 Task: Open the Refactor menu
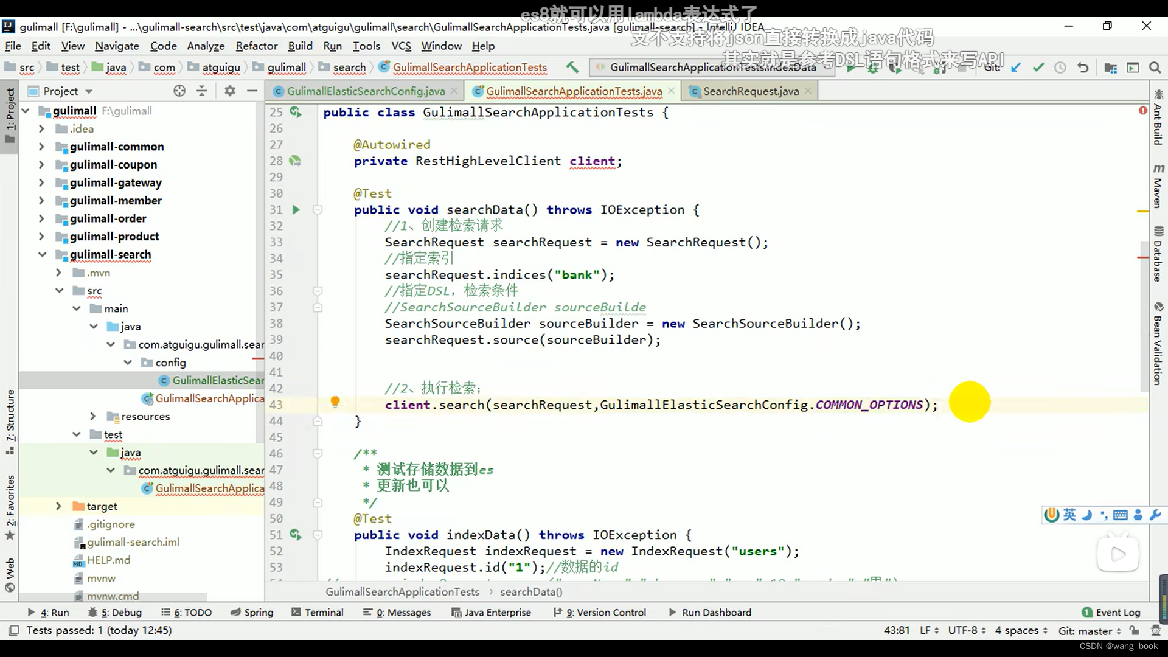pos(257,46)
